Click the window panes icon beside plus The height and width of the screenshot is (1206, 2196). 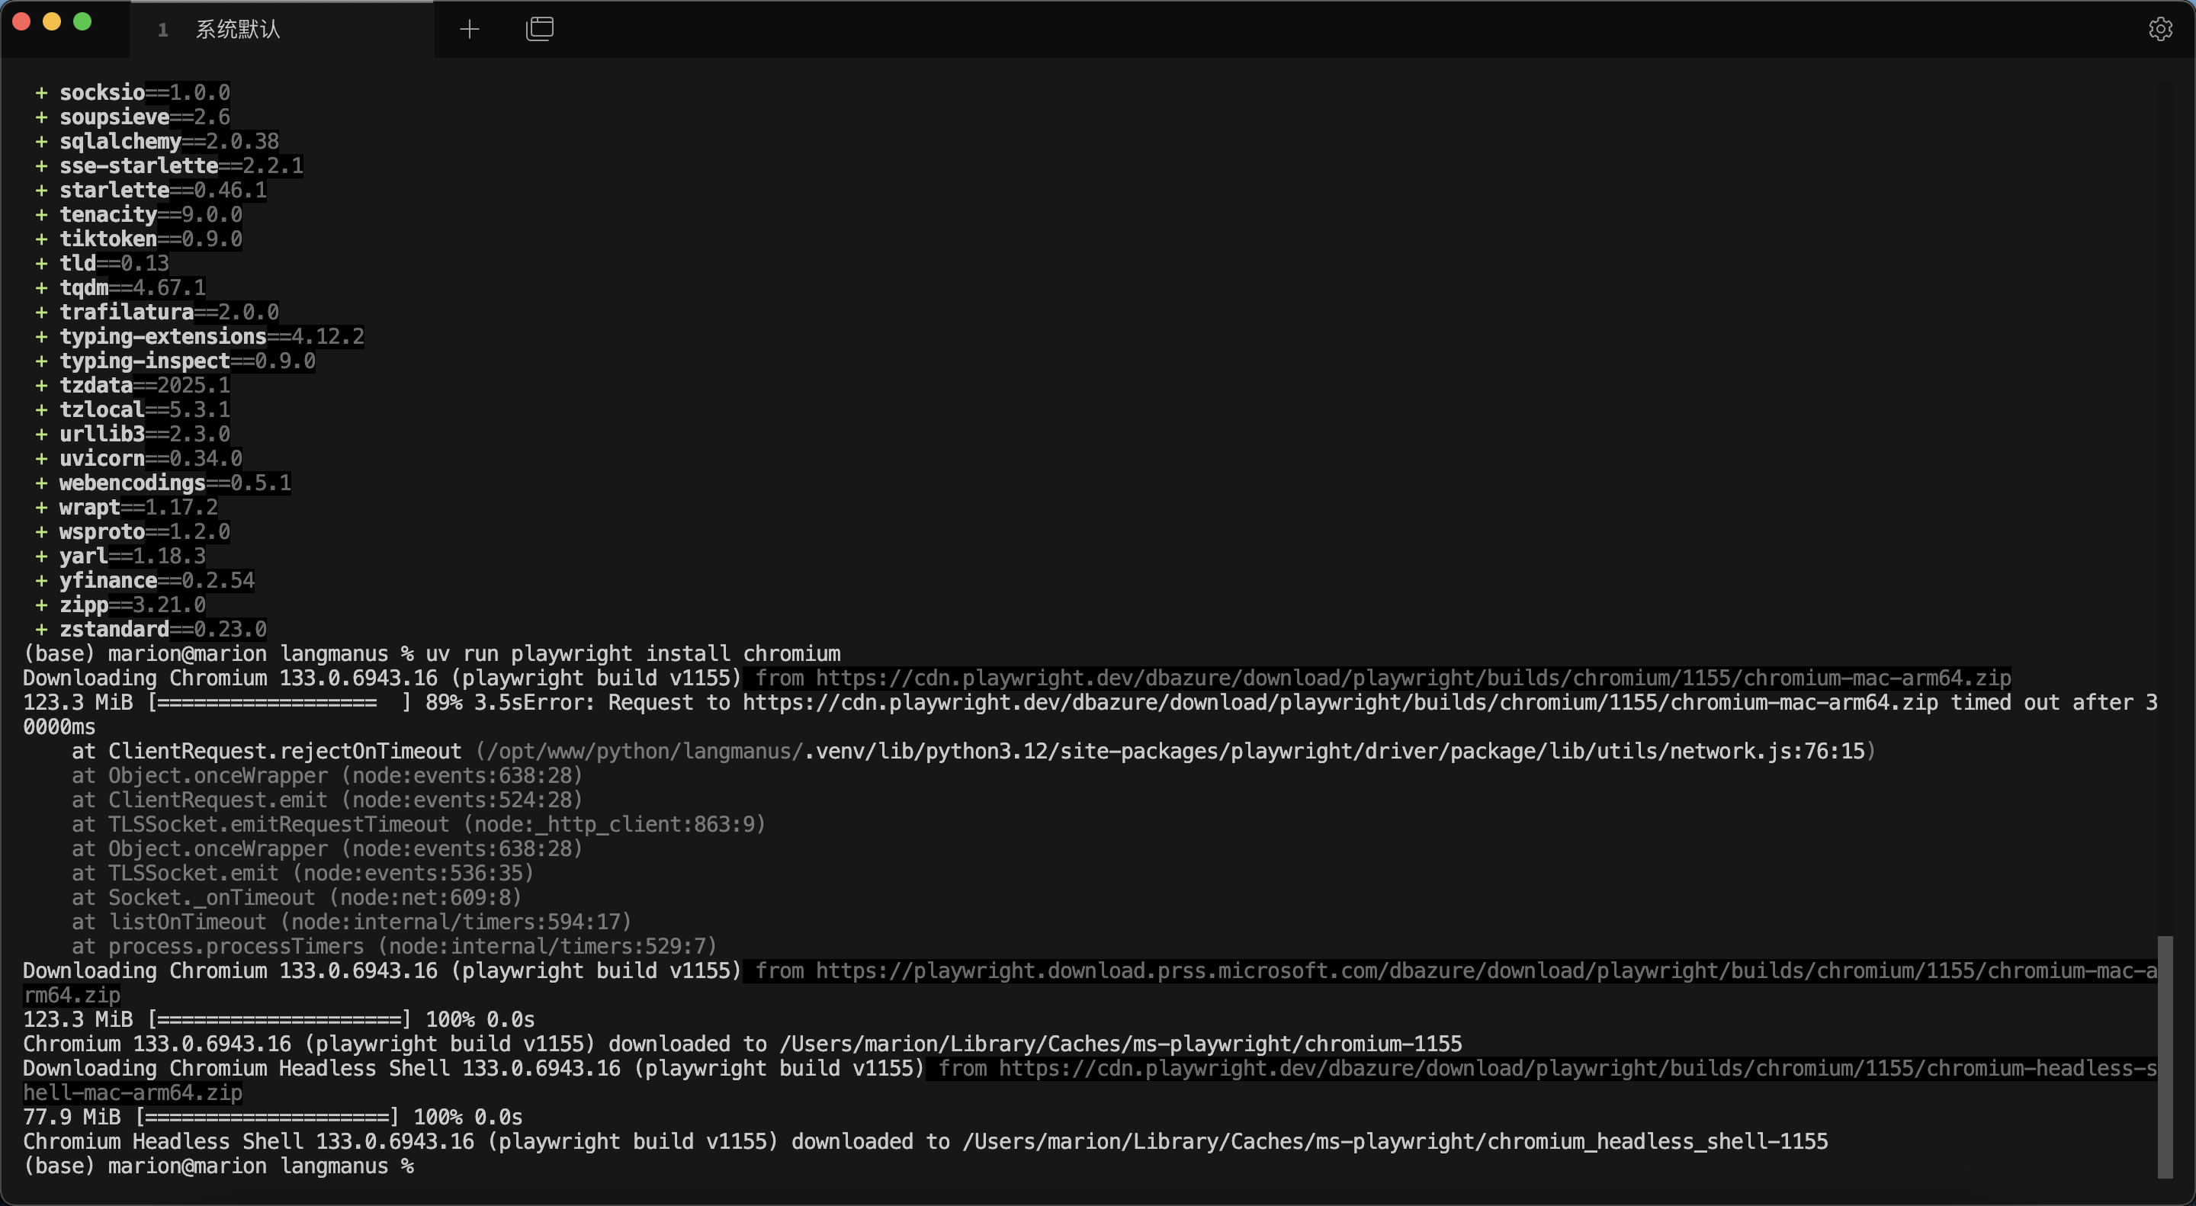540,30
